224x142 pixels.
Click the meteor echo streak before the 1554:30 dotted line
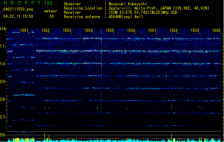tap(98, 108)
